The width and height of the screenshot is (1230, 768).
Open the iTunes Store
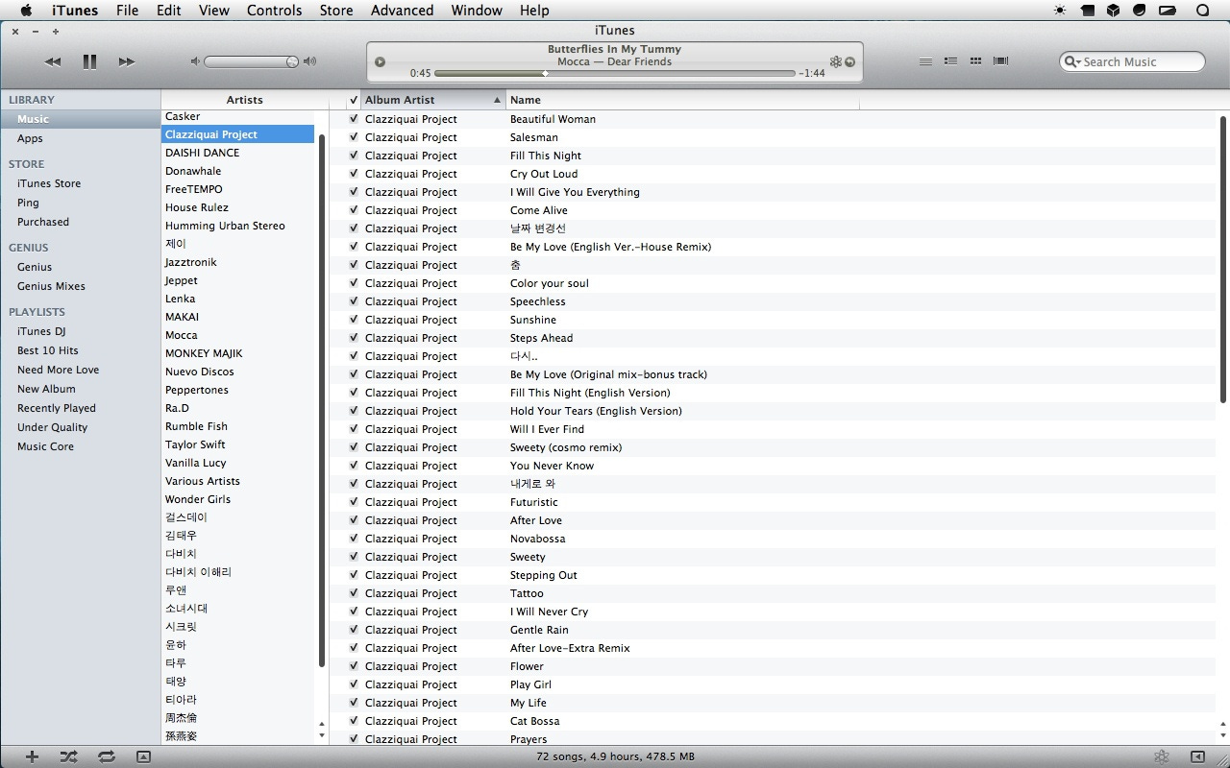point(49,183)
